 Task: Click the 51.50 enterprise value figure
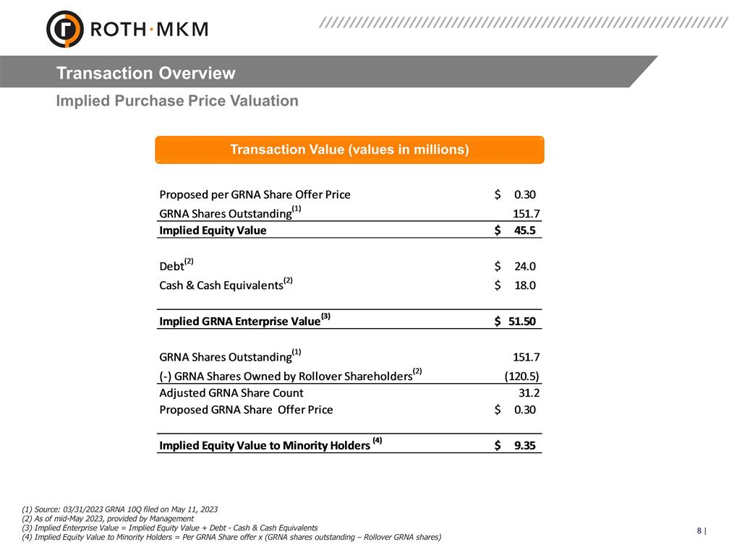click(521, 322)
